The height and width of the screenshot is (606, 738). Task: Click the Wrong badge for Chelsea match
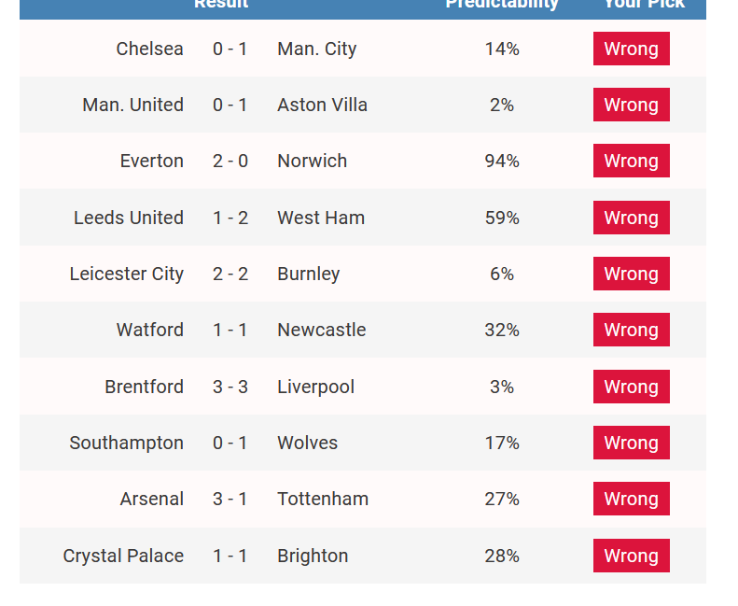[631, 49]
